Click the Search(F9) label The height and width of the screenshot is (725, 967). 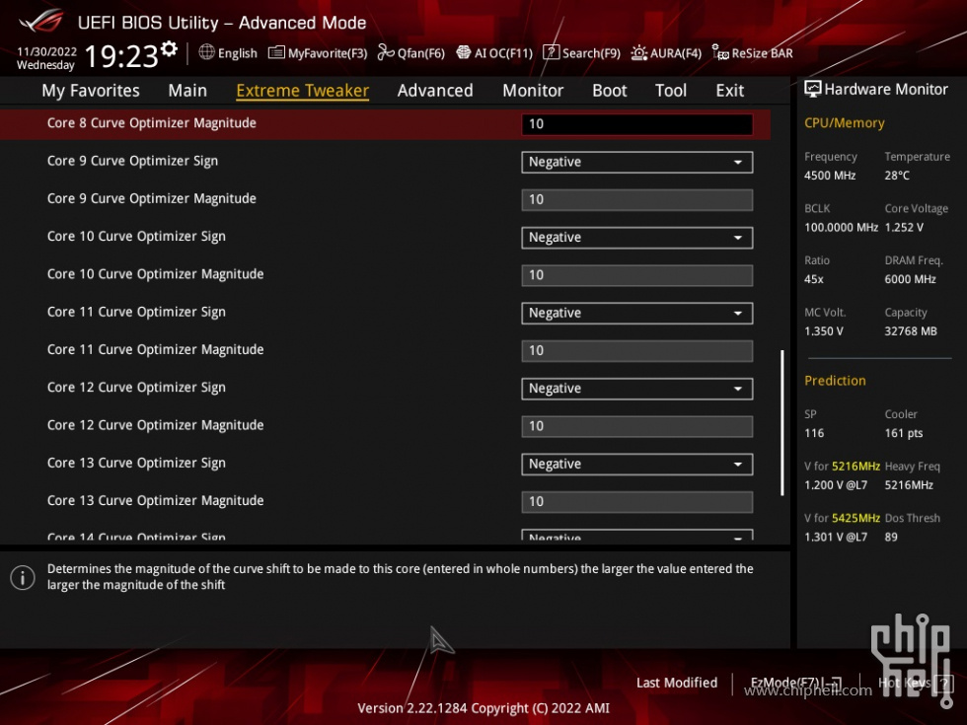591,53
